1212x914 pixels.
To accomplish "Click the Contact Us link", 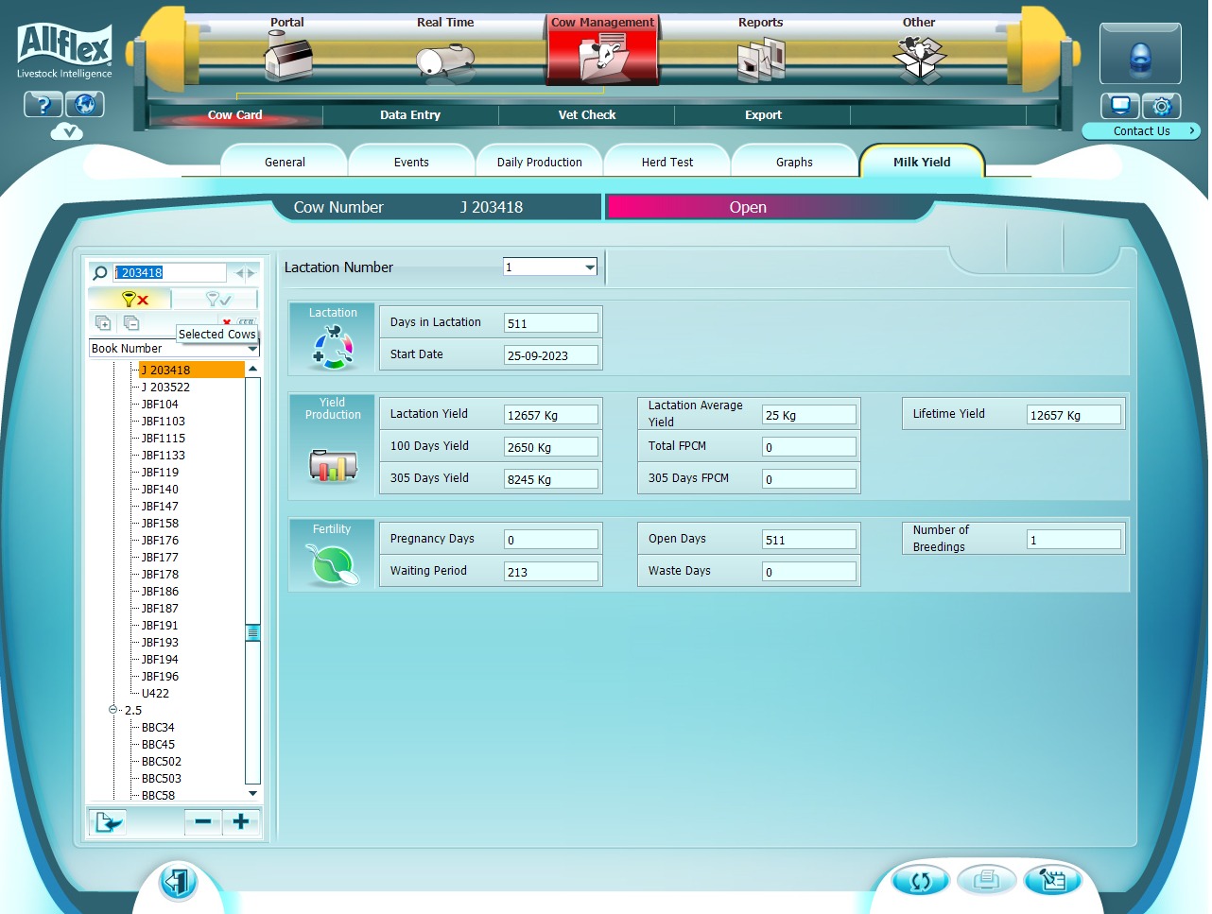I will (1141, 131).
